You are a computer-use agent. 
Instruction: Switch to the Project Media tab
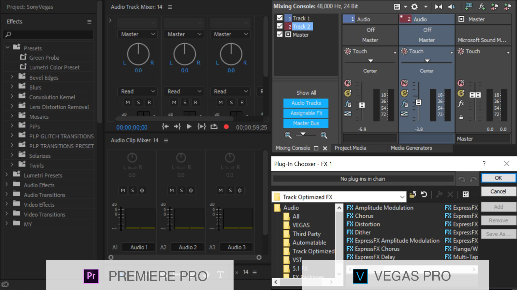pyautogui.click(x=350, y=148)
